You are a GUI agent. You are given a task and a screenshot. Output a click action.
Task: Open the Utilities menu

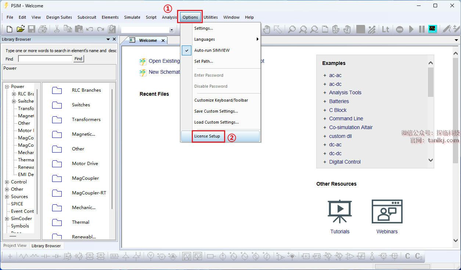tap(211, 17)
